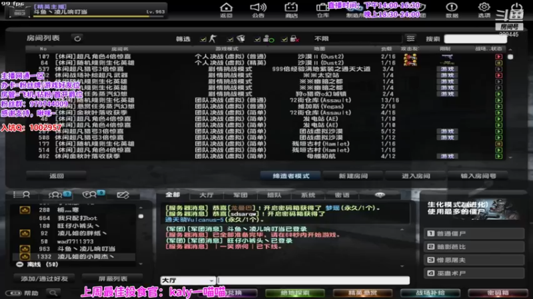Click red play status icon of room 107

[498, 56]
